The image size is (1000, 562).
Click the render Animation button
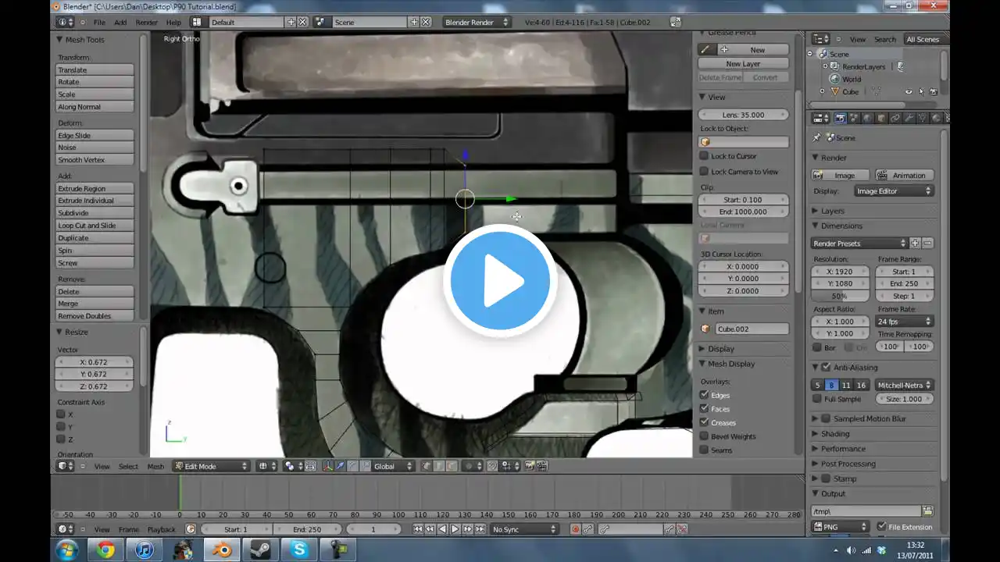903,175
